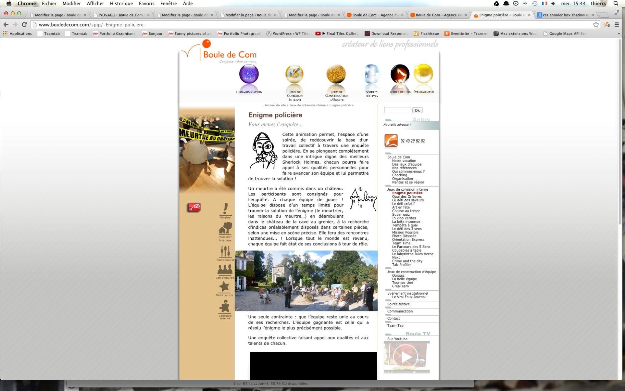Open Google Maps API bookmark

[x=565, y=33]
